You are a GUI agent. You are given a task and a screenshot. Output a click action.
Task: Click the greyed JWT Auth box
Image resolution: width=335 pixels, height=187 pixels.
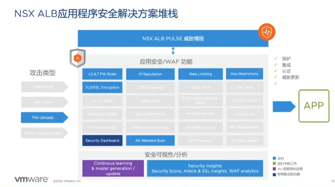(x=244, y=87)
